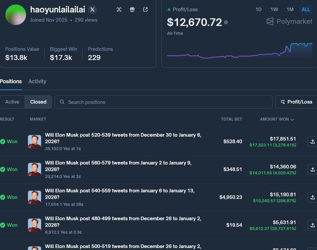Select the gift icon in the profile header
Image resolution: width=317 pixels, height=250 pixels.
132,10
